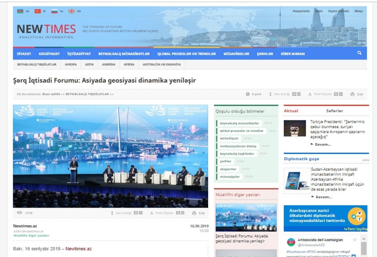Switch to the Səfərlər tab
Screen dimensions: 377x257
(x=334, y=111)
